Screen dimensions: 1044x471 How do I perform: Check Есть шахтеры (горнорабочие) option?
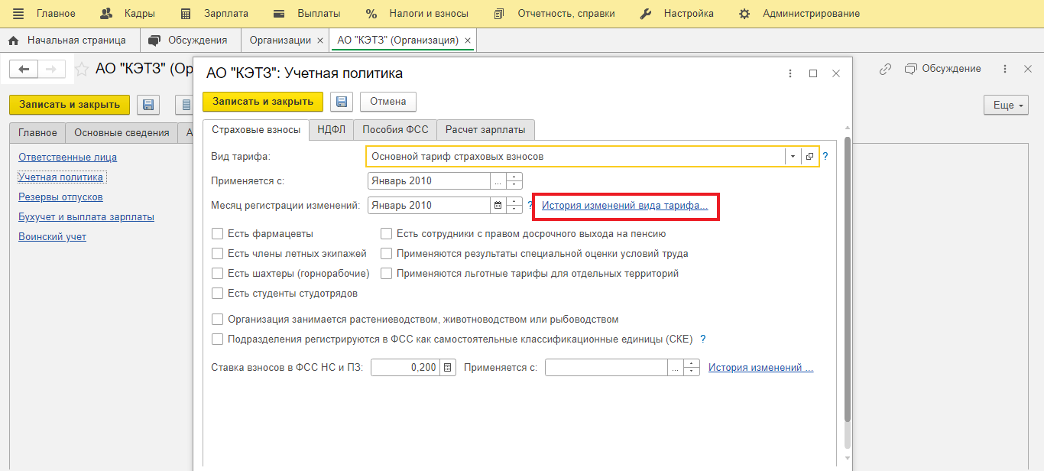pyautogui.click(x=218, y=274)
